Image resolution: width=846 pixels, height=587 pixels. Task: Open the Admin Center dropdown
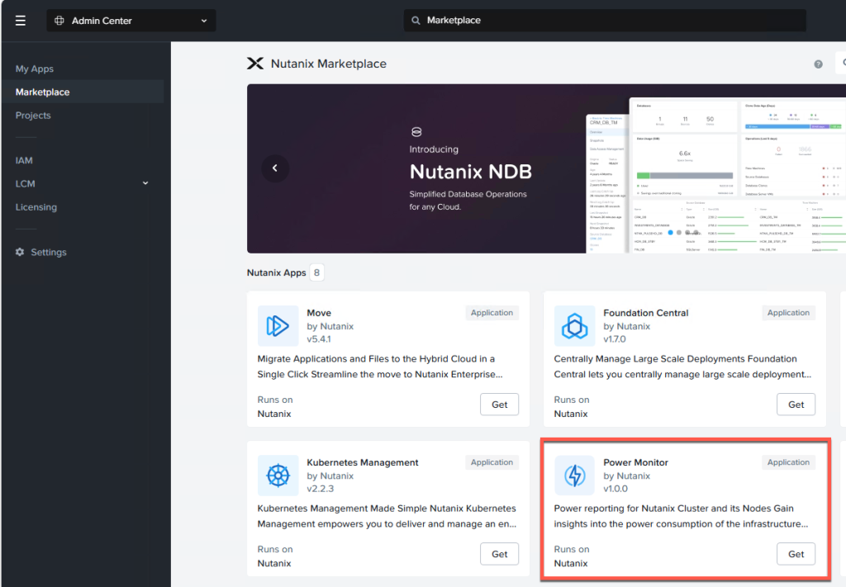coord(131,21)
